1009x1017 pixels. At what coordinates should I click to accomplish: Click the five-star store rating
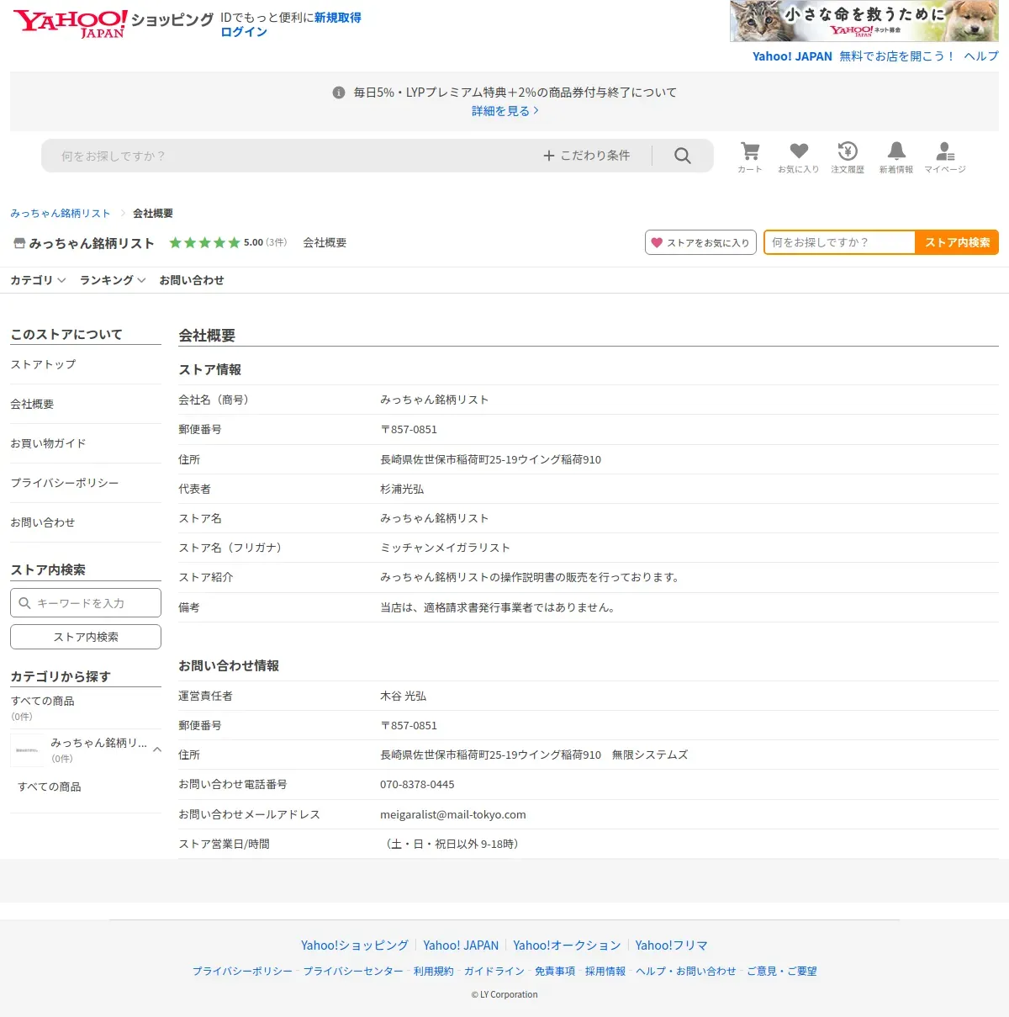(x=204, y=242)
